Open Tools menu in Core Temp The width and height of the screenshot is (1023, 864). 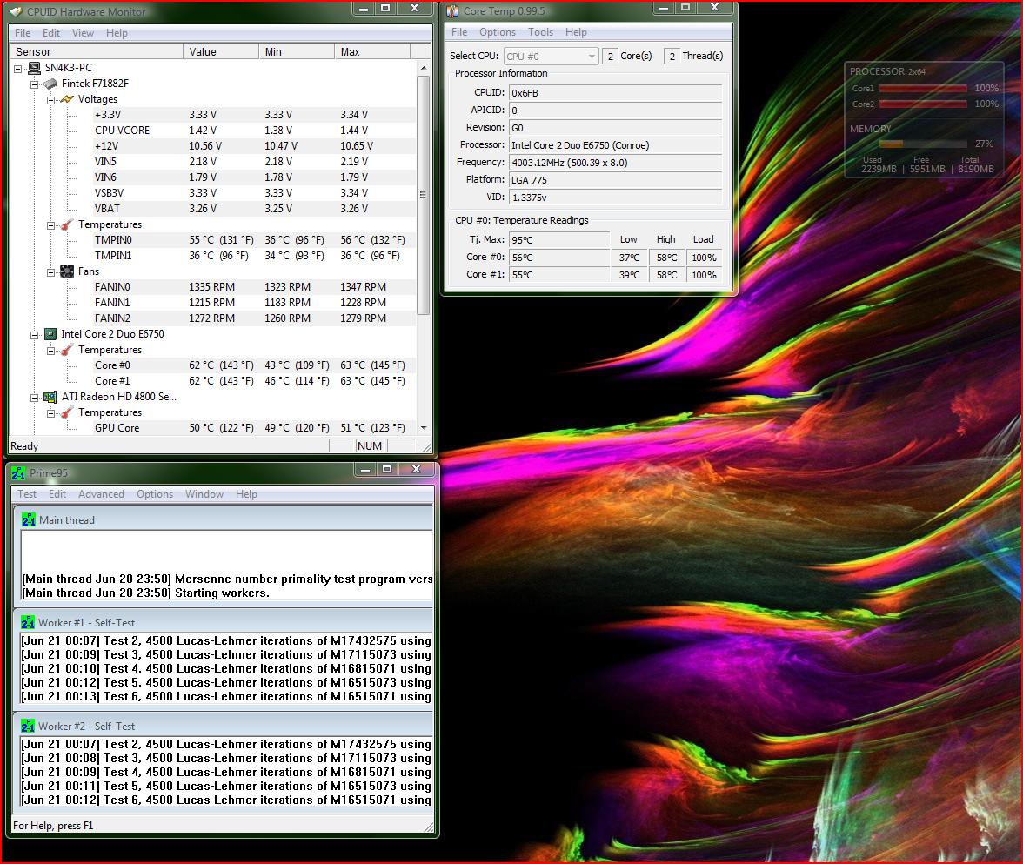(x=540, y=32)
